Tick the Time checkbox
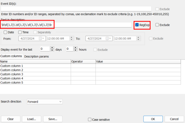Image resolution: width=185 pixels, height=123 pixels. 20,32
